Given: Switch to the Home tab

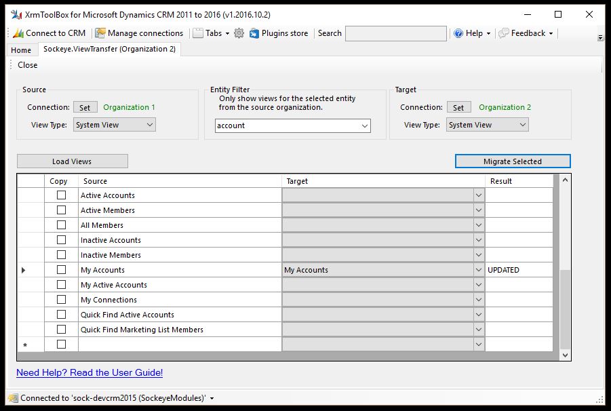Looking at the screenshot, I should [x=21, y=50].
